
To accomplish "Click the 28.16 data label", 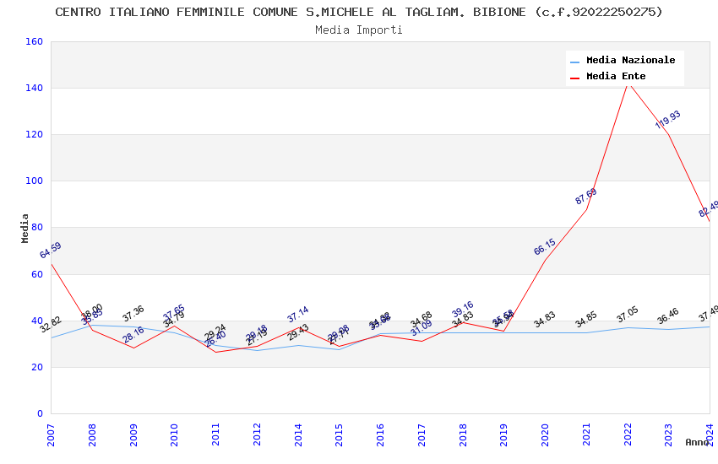I will pos(133,335).
